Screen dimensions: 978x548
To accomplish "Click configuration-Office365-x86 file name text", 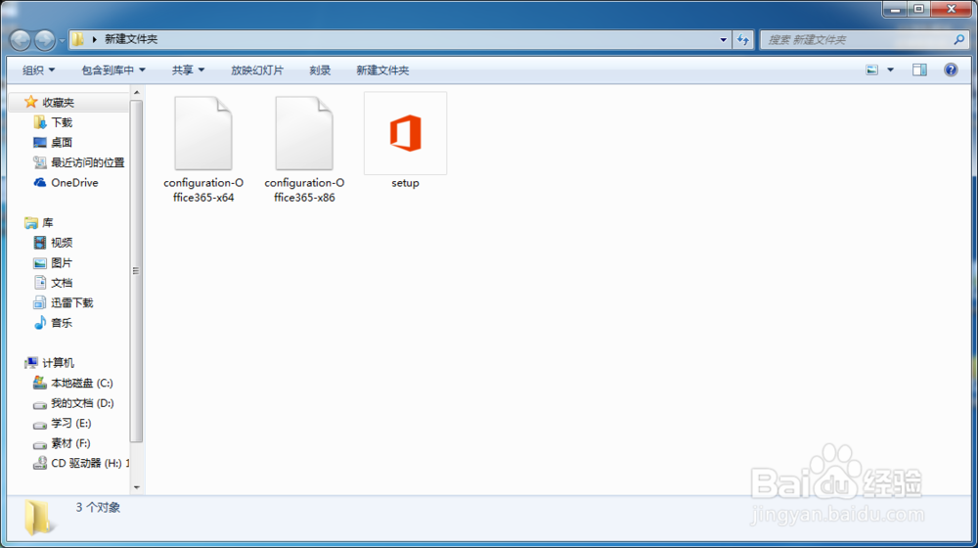I will pyautogui.click(x=304, y=190).
